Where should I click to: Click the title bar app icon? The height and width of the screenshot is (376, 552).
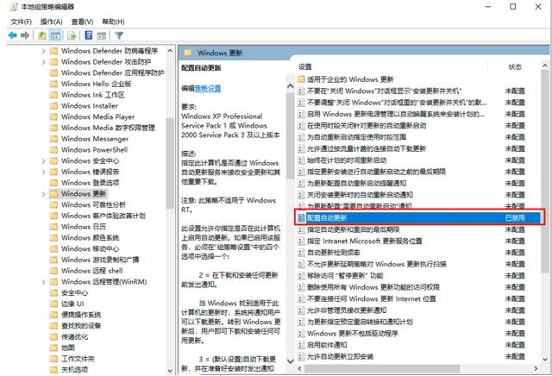(14, 6)
